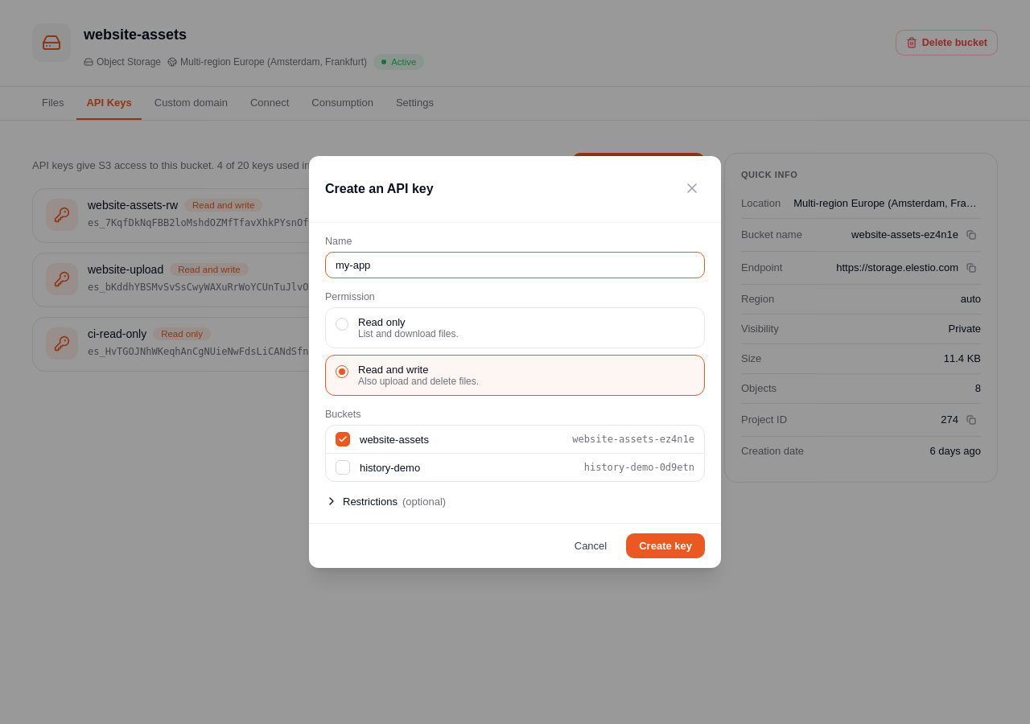
Task: Click the key icon for ci-read-only
Action: coord(62,343)
